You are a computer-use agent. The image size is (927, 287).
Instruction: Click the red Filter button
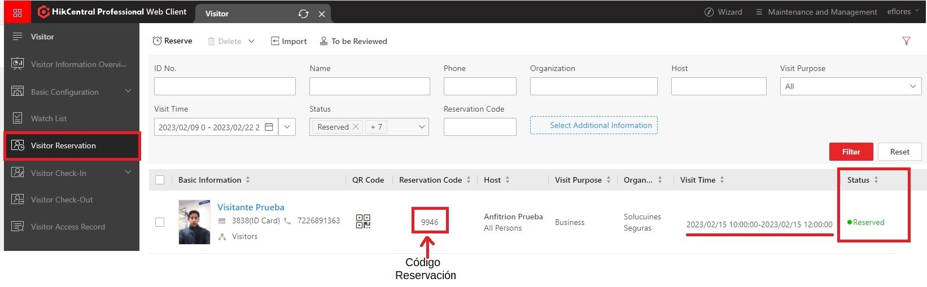coord(851,152)
